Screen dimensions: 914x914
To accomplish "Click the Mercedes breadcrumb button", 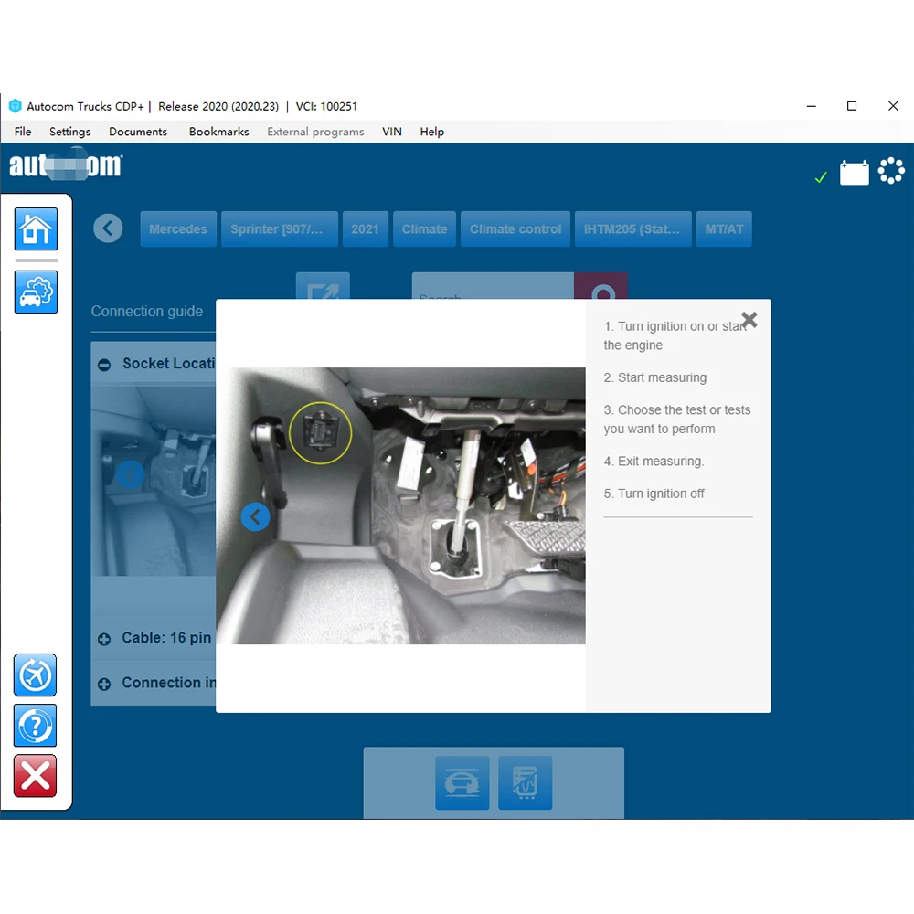I will coord(178,229).
